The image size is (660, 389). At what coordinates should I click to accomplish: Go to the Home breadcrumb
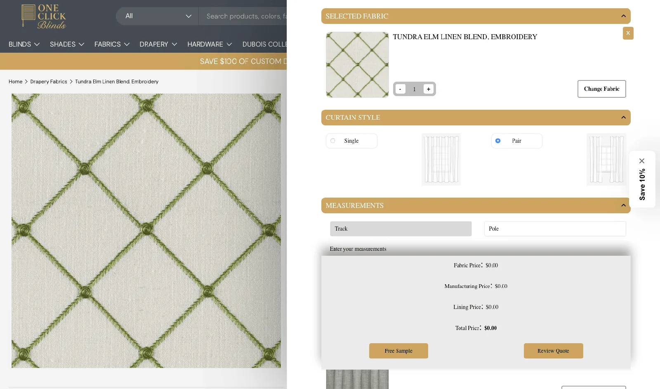pyautogui.click(x=15, y=82)
